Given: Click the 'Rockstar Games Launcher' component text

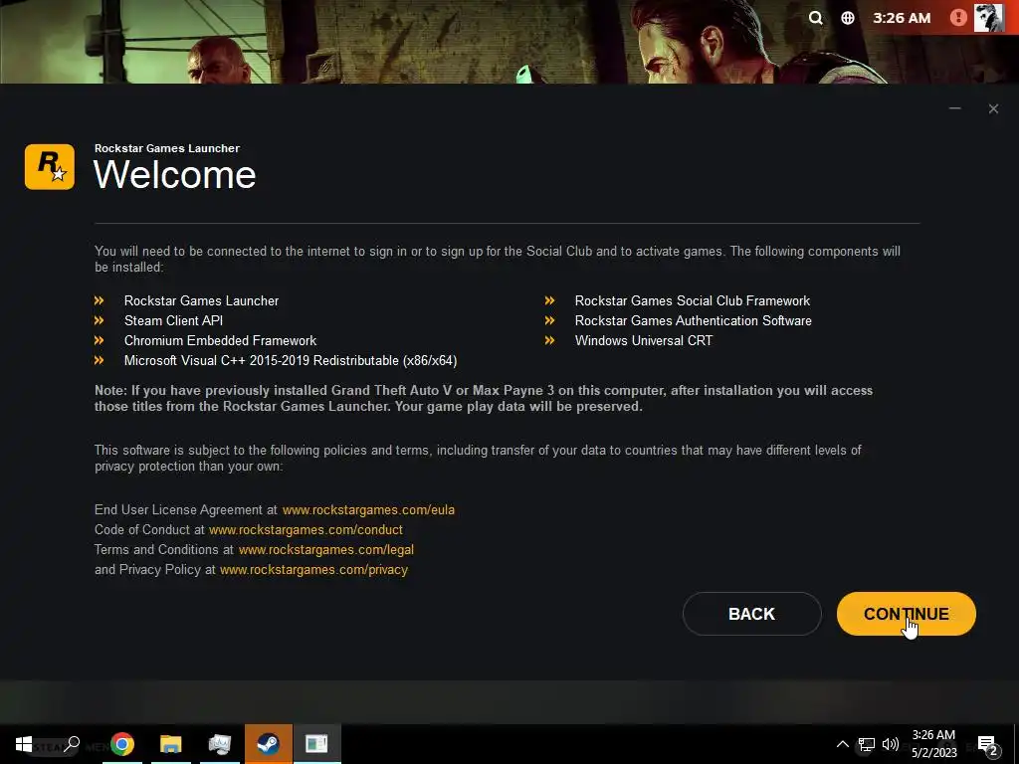Looking at the screenshot, I should (x=201, y=300).
